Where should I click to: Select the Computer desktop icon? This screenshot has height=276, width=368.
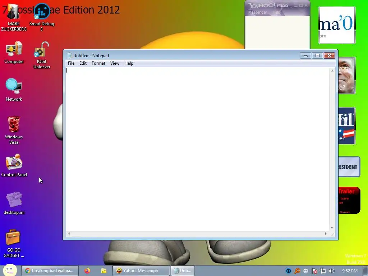click(x=14, y=53)
